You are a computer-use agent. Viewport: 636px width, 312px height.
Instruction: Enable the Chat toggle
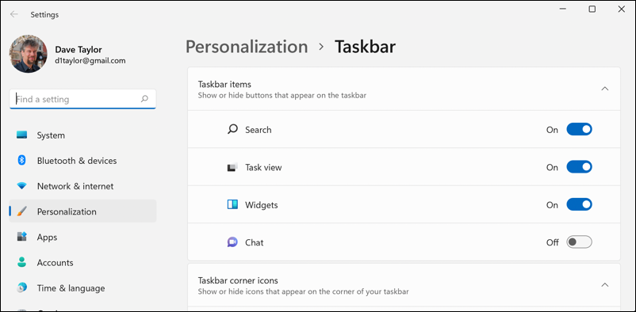[x=579, y=242]
